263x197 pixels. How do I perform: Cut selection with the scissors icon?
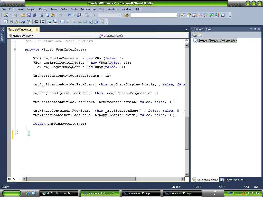click(42, 15)
